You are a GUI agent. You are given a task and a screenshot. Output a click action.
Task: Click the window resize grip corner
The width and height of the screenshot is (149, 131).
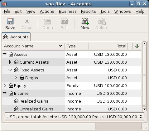(x=145, y=127)
